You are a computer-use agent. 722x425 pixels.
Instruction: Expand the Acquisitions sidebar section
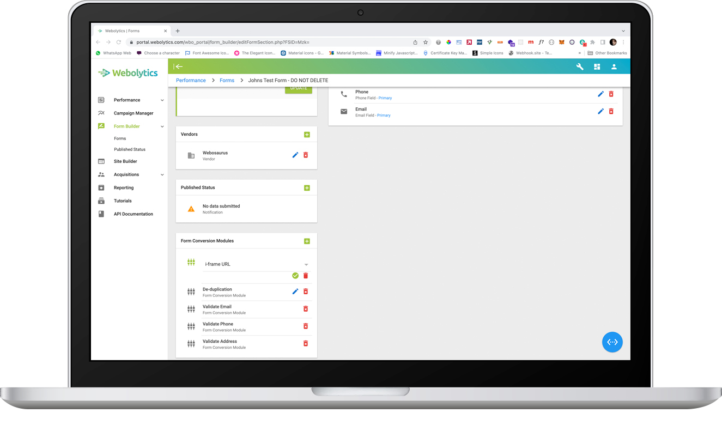(162, 174)
